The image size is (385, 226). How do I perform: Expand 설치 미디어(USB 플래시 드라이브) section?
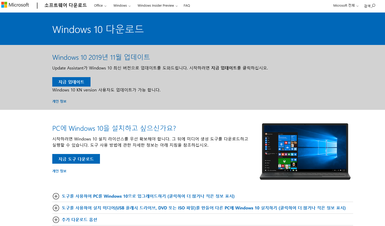[204, 208]
